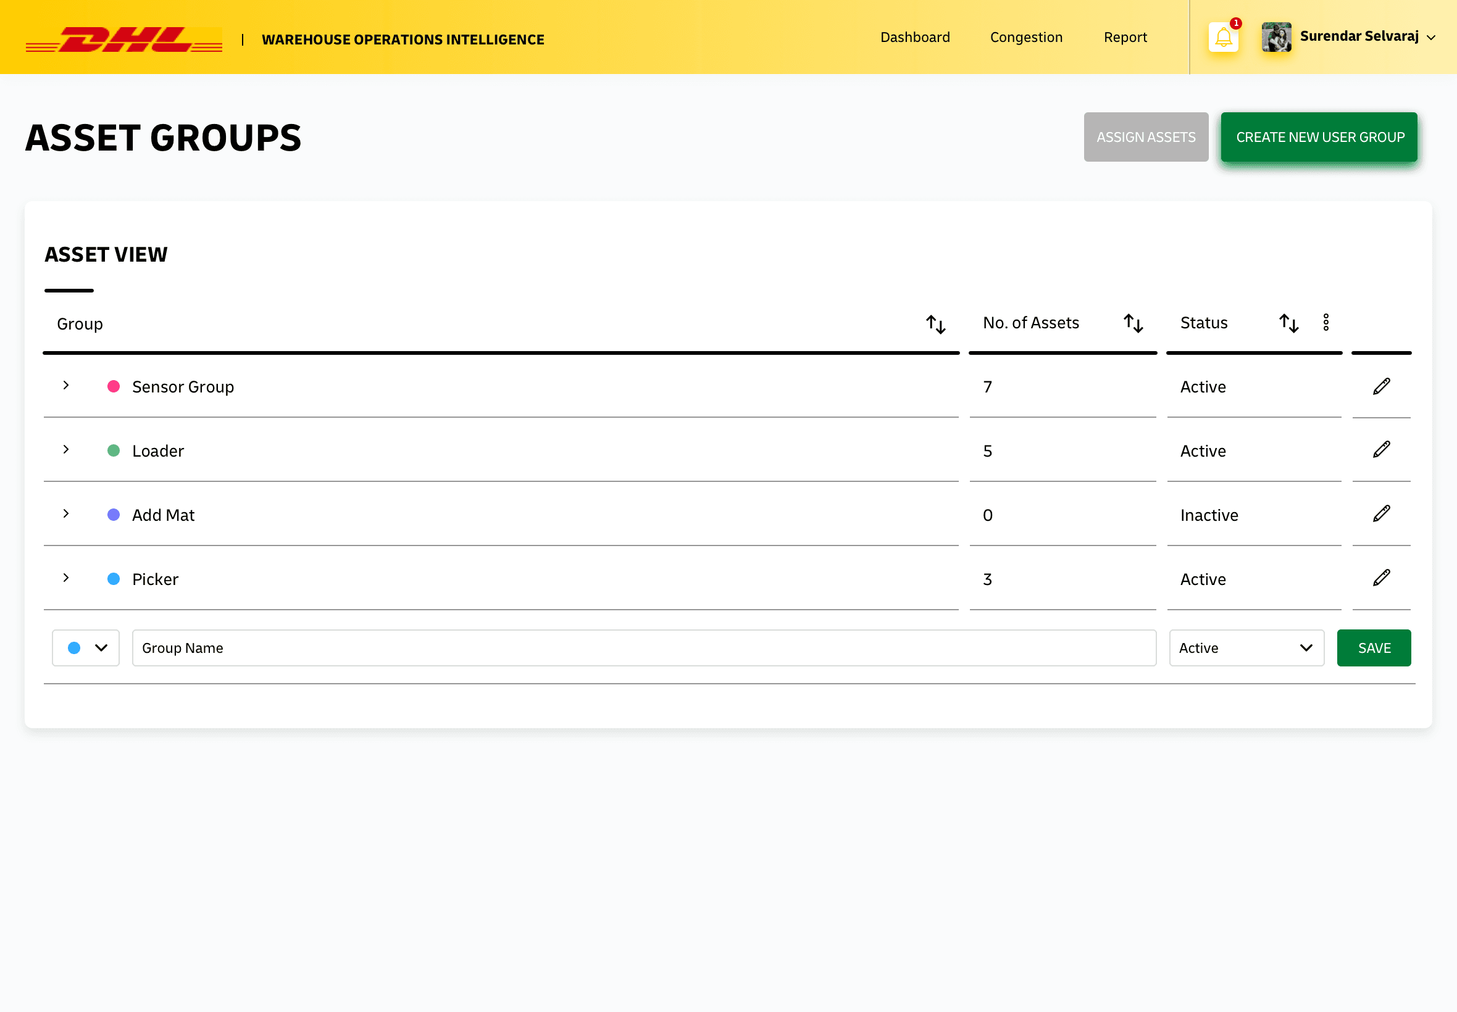Sort the table by Group

coord(935,324)
